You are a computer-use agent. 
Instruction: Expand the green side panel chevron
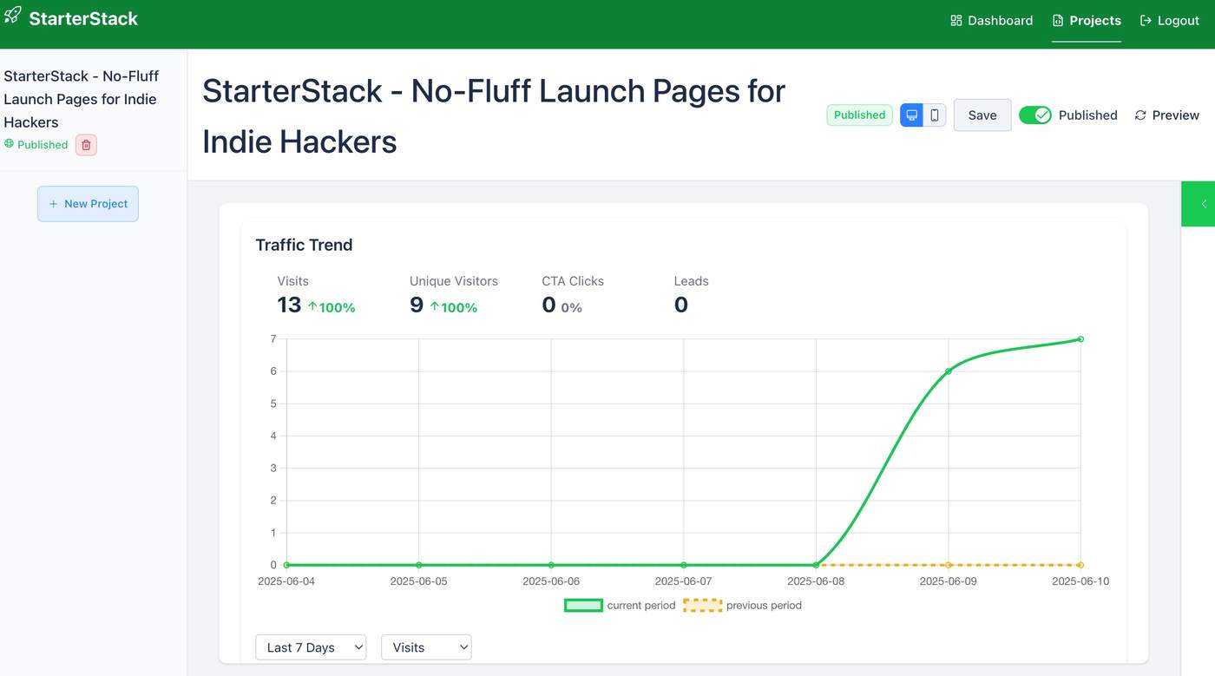1203,204
